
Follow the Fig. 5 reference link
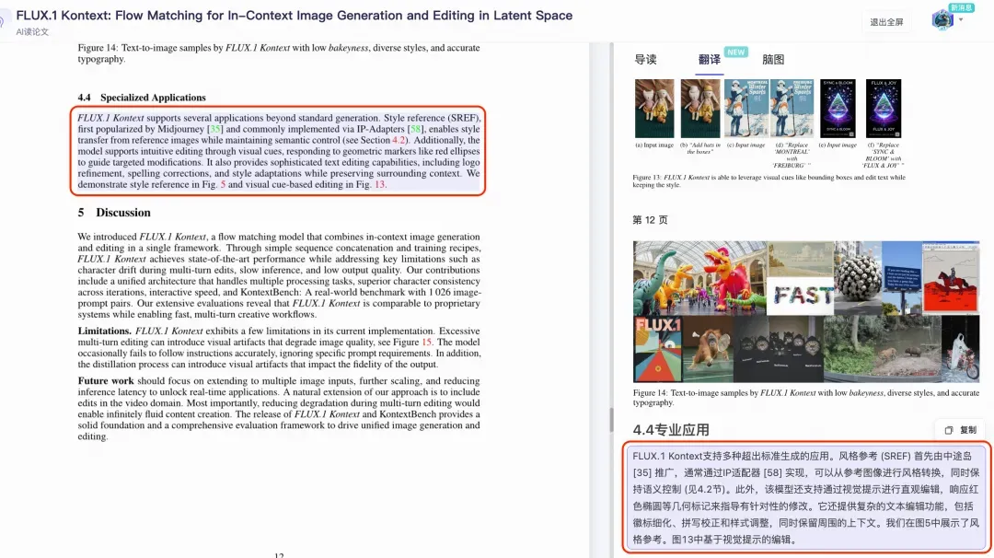coord(223,184)
